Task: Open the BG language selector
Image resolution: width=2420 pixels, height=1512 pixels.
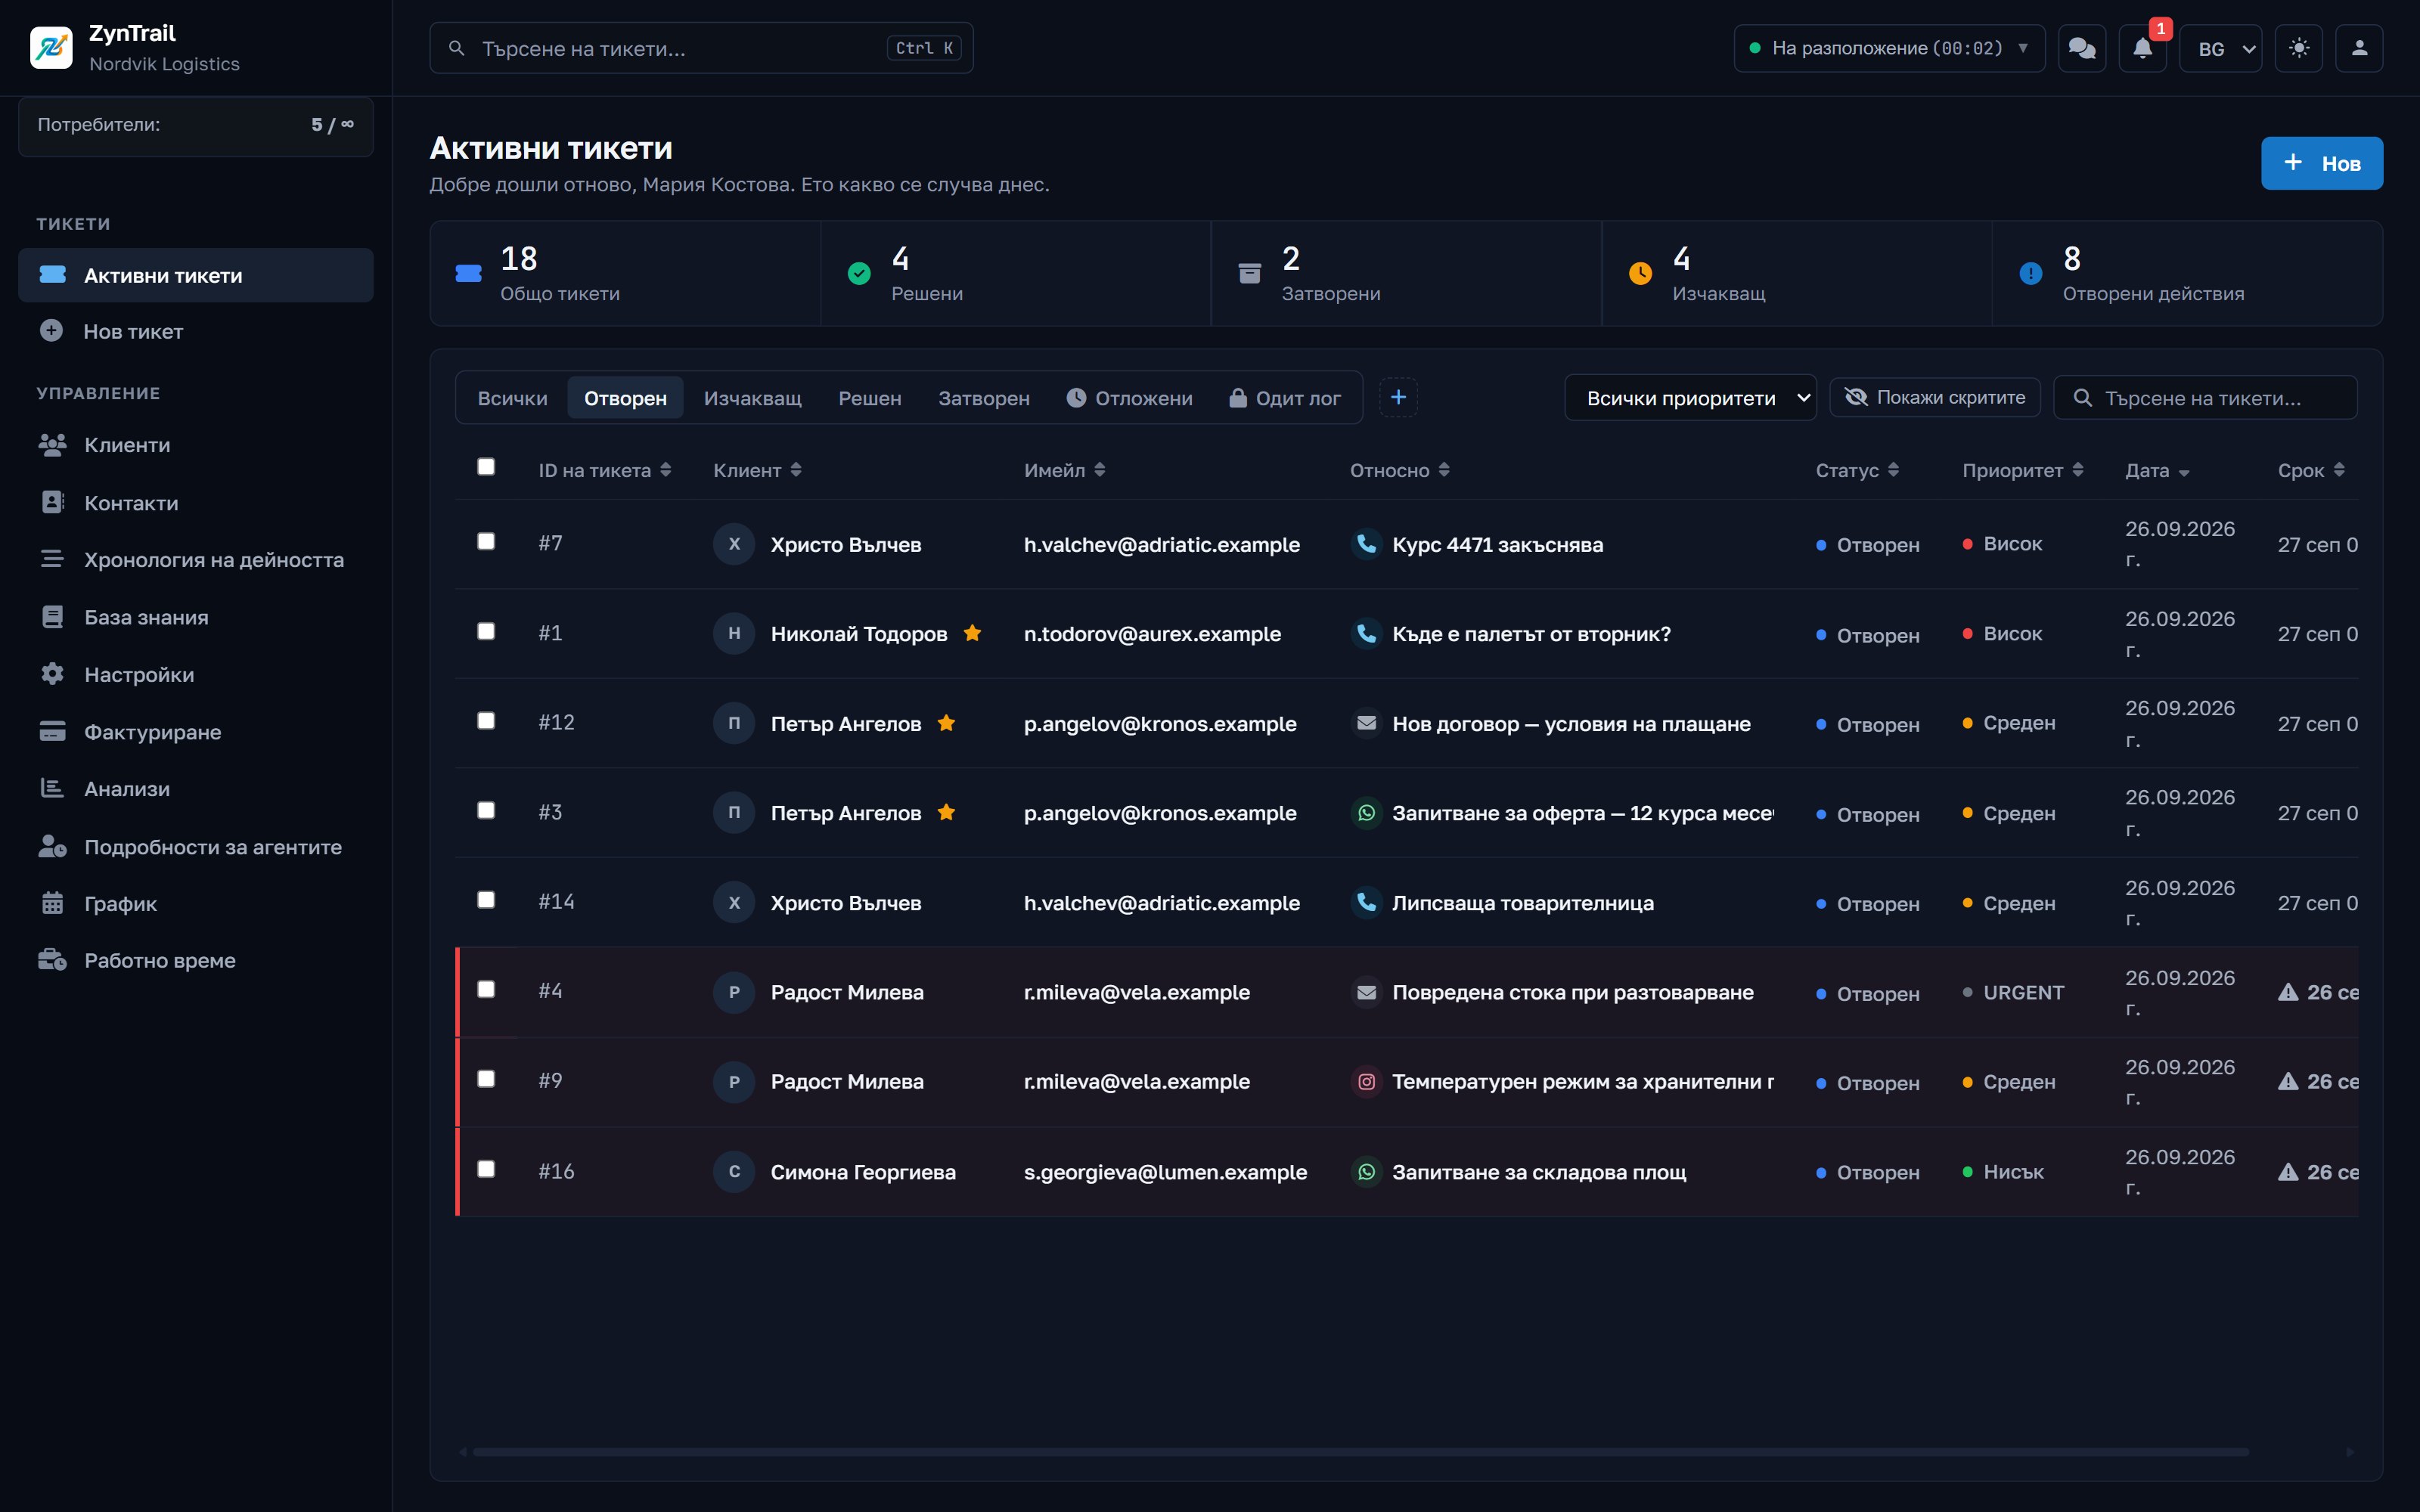Action: coord(2221,48)
